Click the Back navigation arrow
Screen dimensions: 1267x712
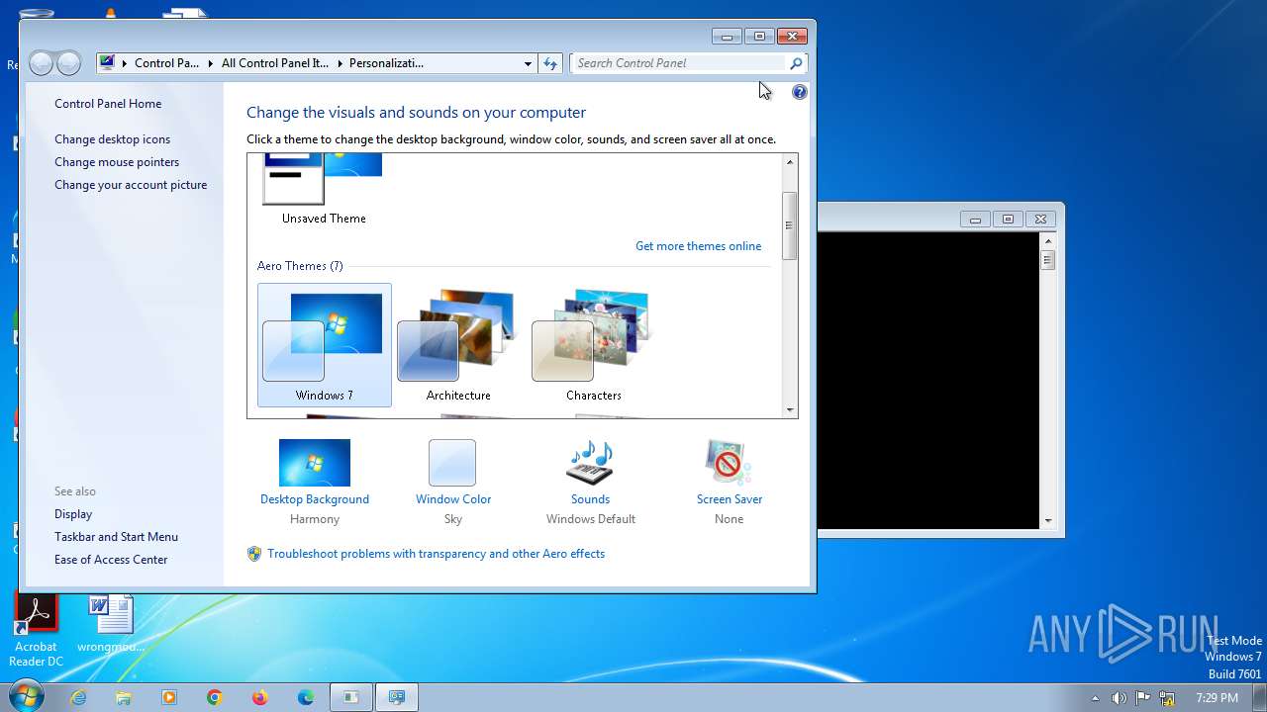[x=41, y=63]
